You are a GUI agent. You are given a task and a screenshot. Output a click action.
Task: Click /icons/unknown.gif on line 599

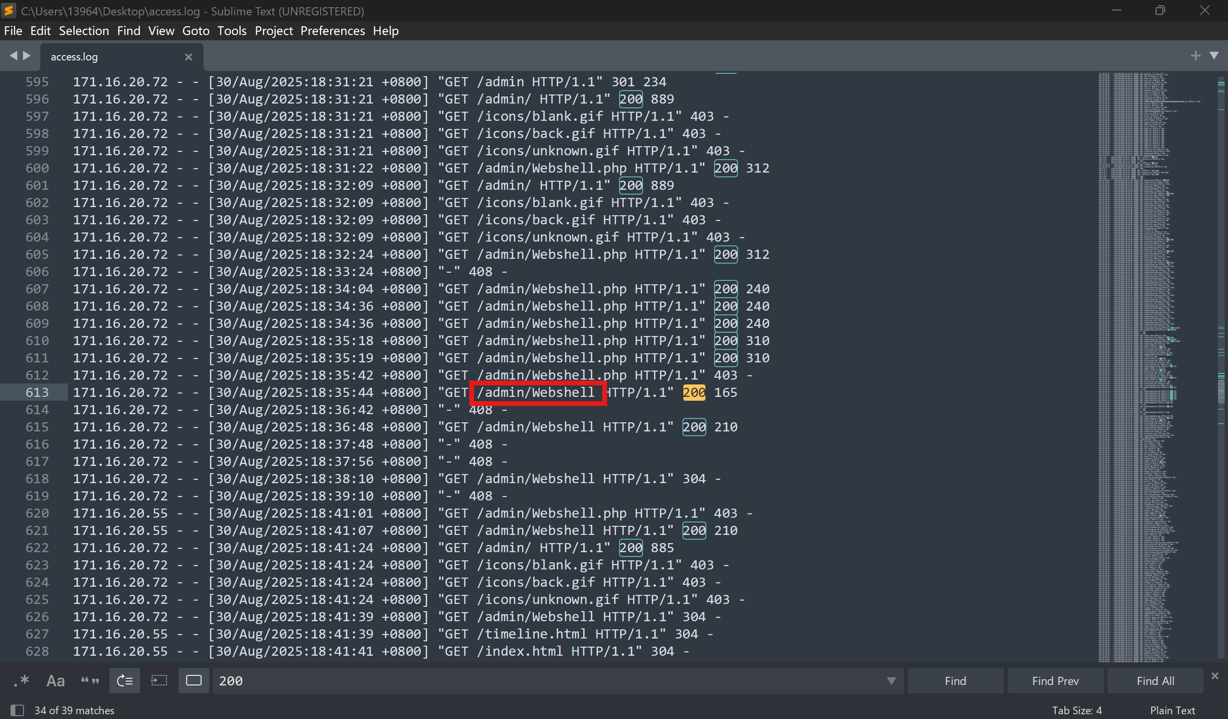pyautogui.click(x=548, y=151)
